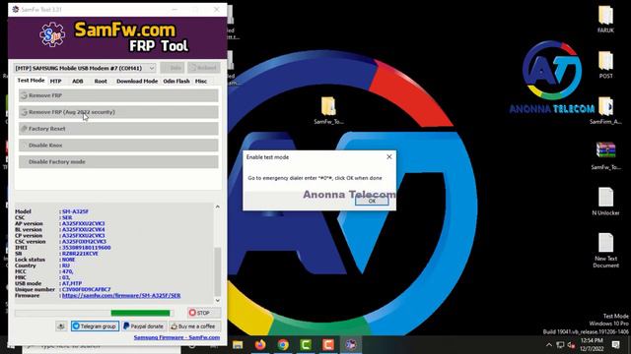631x354 pixels.
Task: Click the green progress bar
Action: coord(140,313)
